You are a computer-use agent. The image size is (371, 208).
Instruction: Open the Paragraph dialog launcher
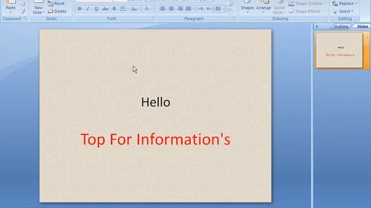point(234,18)
